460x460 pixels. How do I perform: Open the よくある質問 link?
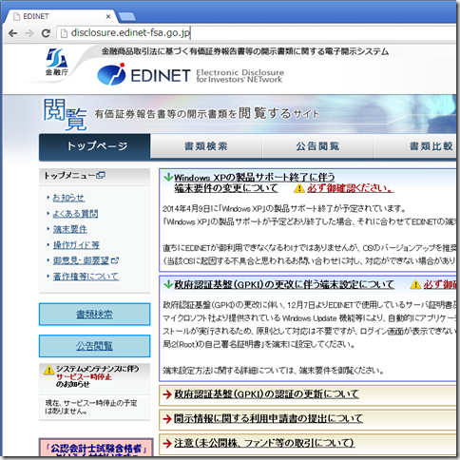click(75, 214)
